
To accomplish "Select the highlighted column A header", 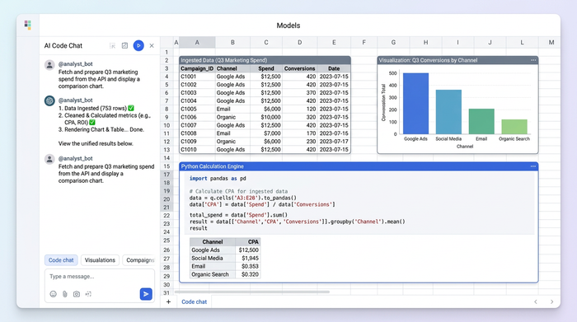I will (x=197, y=42).
